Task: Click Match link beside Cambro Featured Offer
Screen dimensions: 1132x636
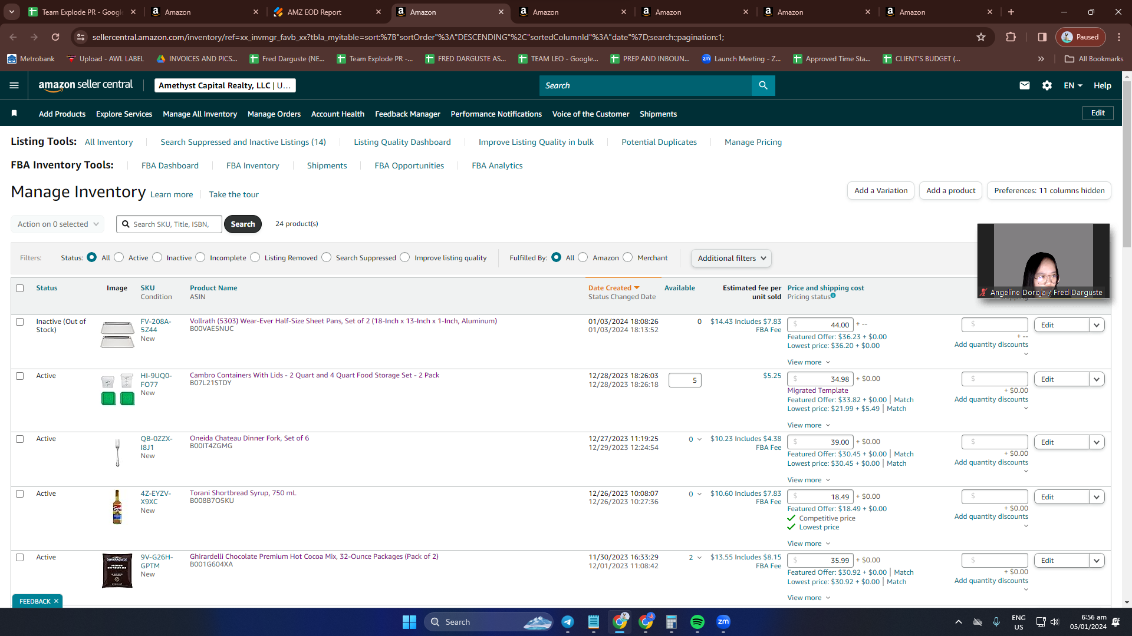Action: pyautogui.click(x=903, y=400)
